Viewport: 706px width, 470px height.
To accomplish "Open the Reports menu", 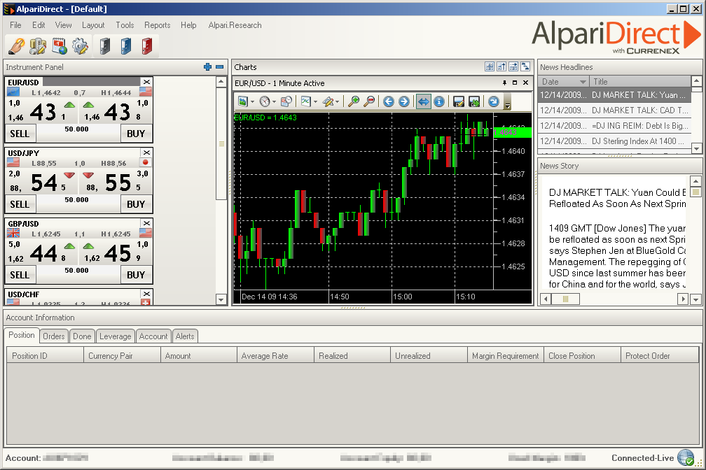I will (157, 25).
